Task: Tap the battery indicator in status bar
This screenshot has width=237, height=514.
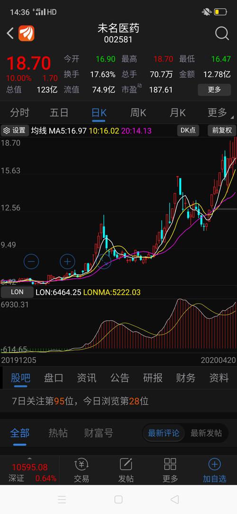Action: coord(220,12)
